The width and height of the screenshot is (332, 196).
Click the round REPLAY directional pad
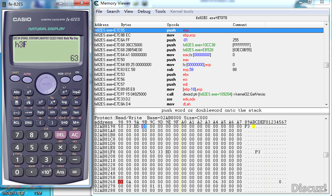pos(46,84)
